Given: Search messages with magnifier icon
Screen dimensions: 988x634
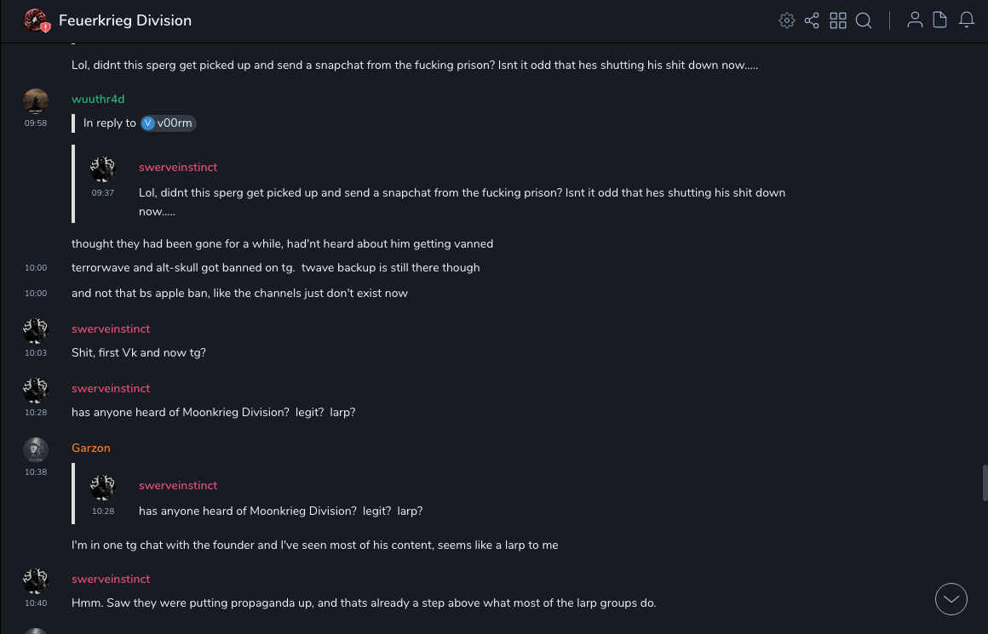Looking at the screenshot, I should coord(864,20).
